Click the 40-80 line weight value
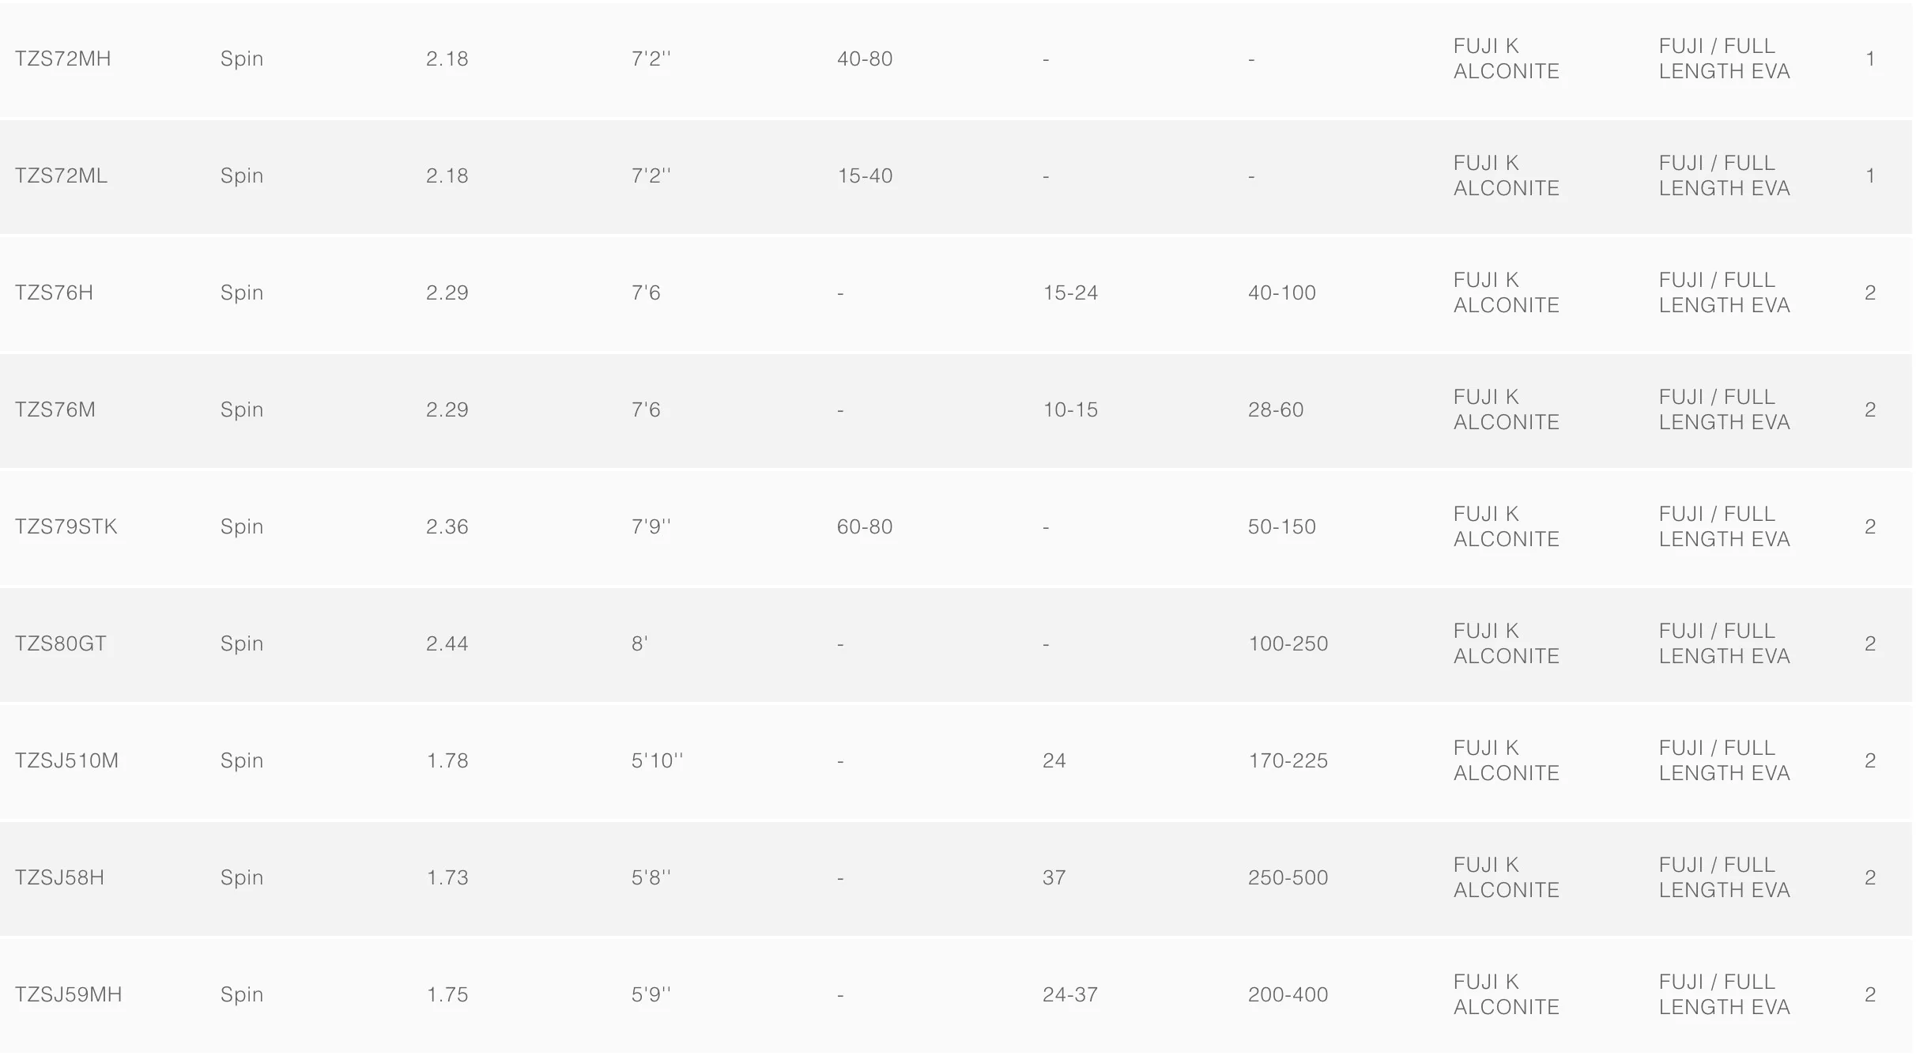 coord(865,59)
